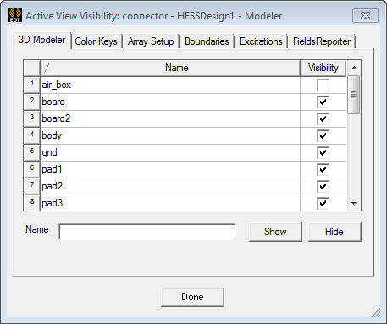Click the HFSS application icon in title bar

tap(15, 15)
